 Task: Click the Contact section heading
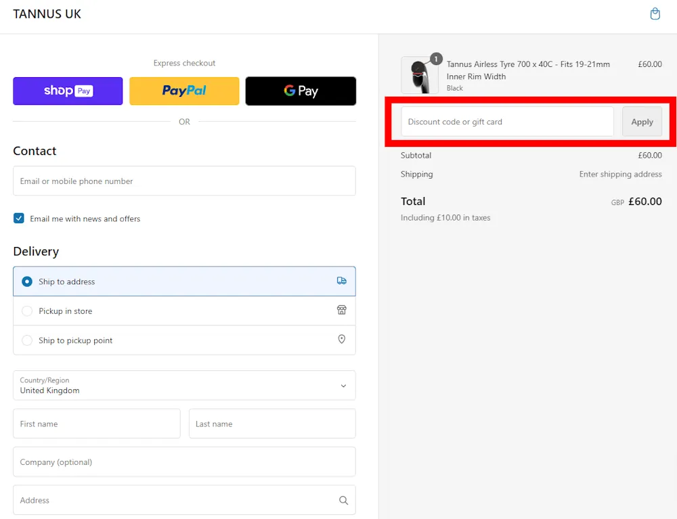click(35, 151)
